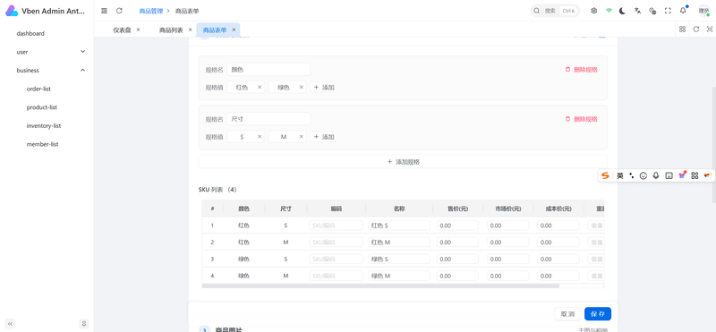Screen dimensions: 716x332
Task: Open the notifications bell
Action: [x=683, y=11]
